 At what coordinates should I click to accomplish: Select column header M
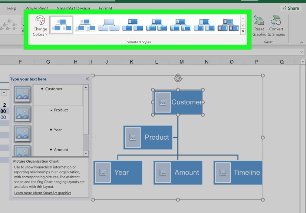pos(181,62)
